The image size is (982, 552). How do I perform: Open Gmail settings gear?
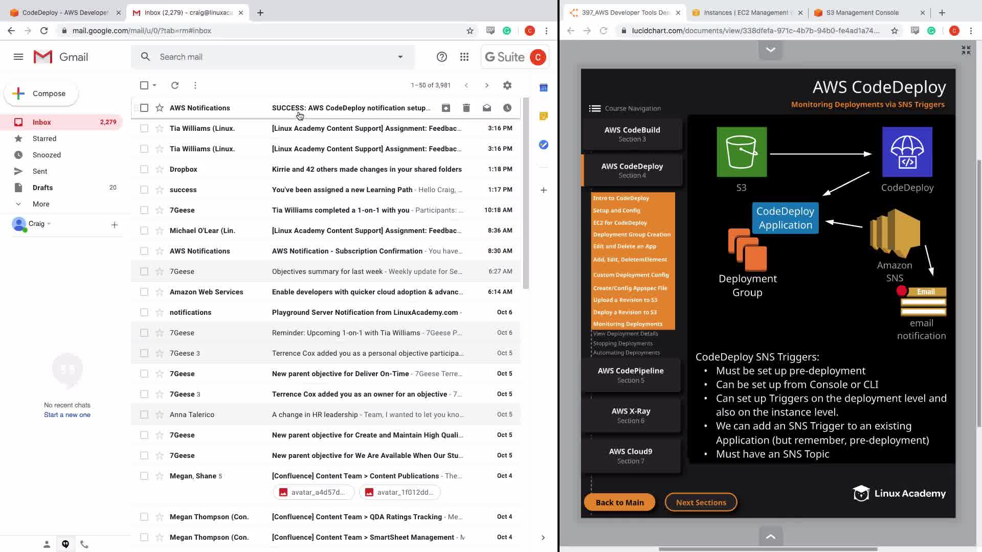point(507,85)
